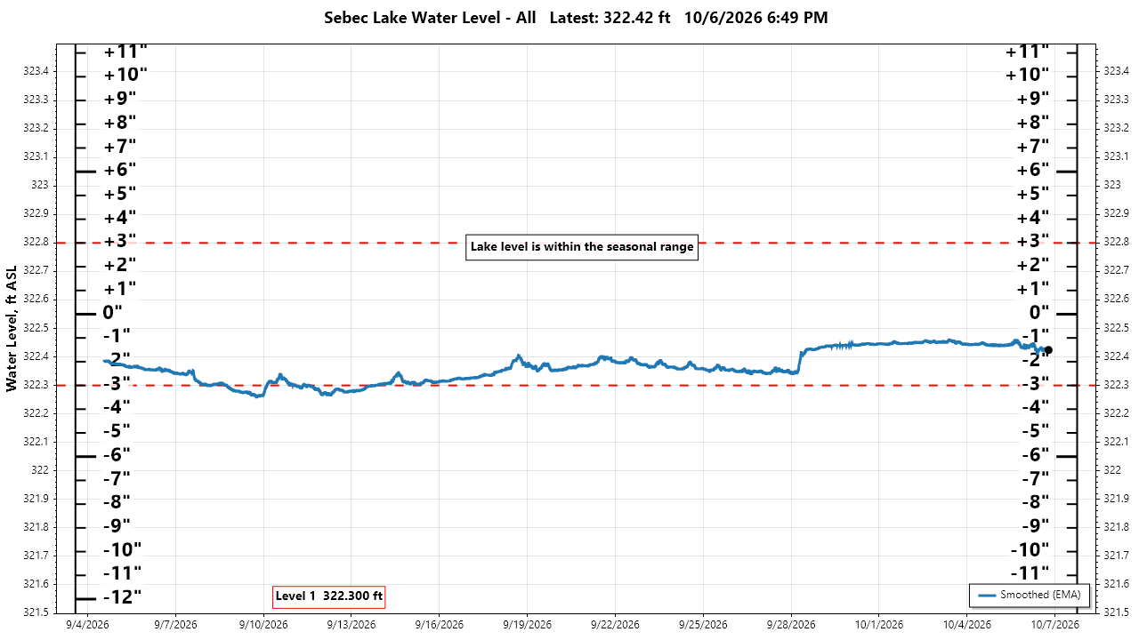Viewport: 1139px width, 640px height.
Task: Click the +3" mark on the right gauge
Action: (x=1033, y=241)
